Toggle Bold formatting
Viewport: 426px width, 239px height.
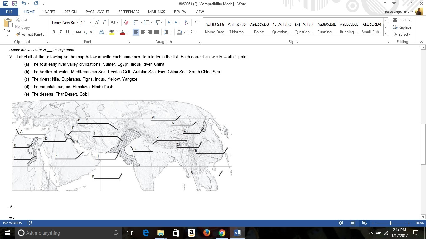point(54,32)
